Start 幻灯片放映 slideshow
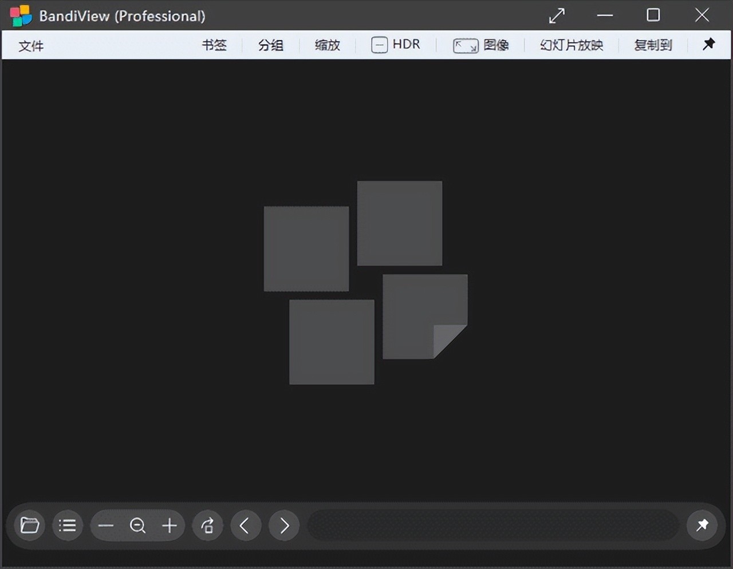 pos(572,45)
